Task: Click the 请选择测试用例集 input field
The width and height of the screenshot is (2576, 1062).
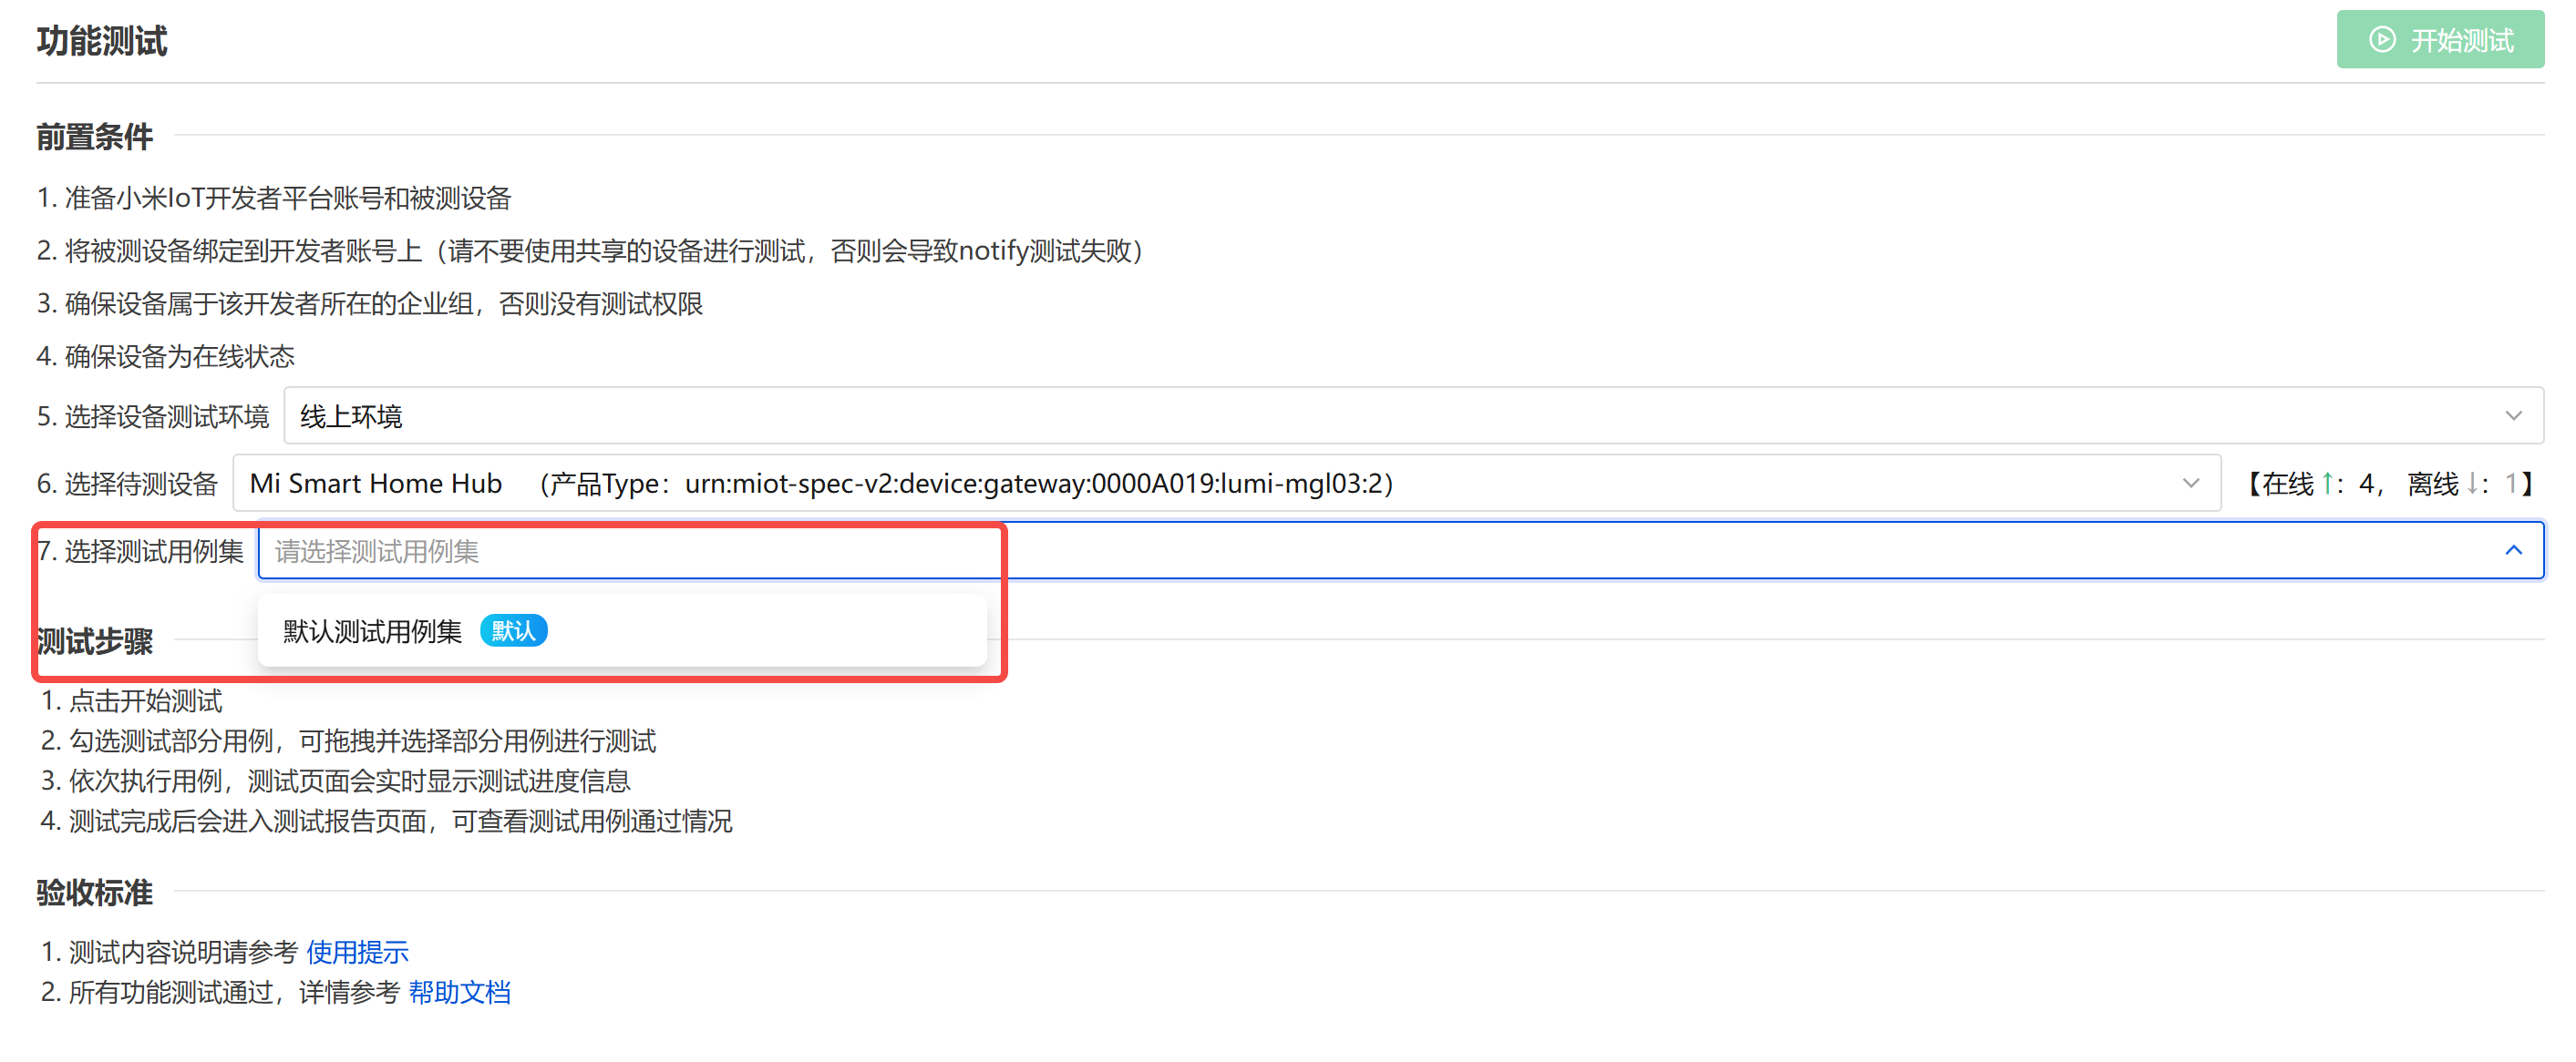Action: click(1400, 550)
